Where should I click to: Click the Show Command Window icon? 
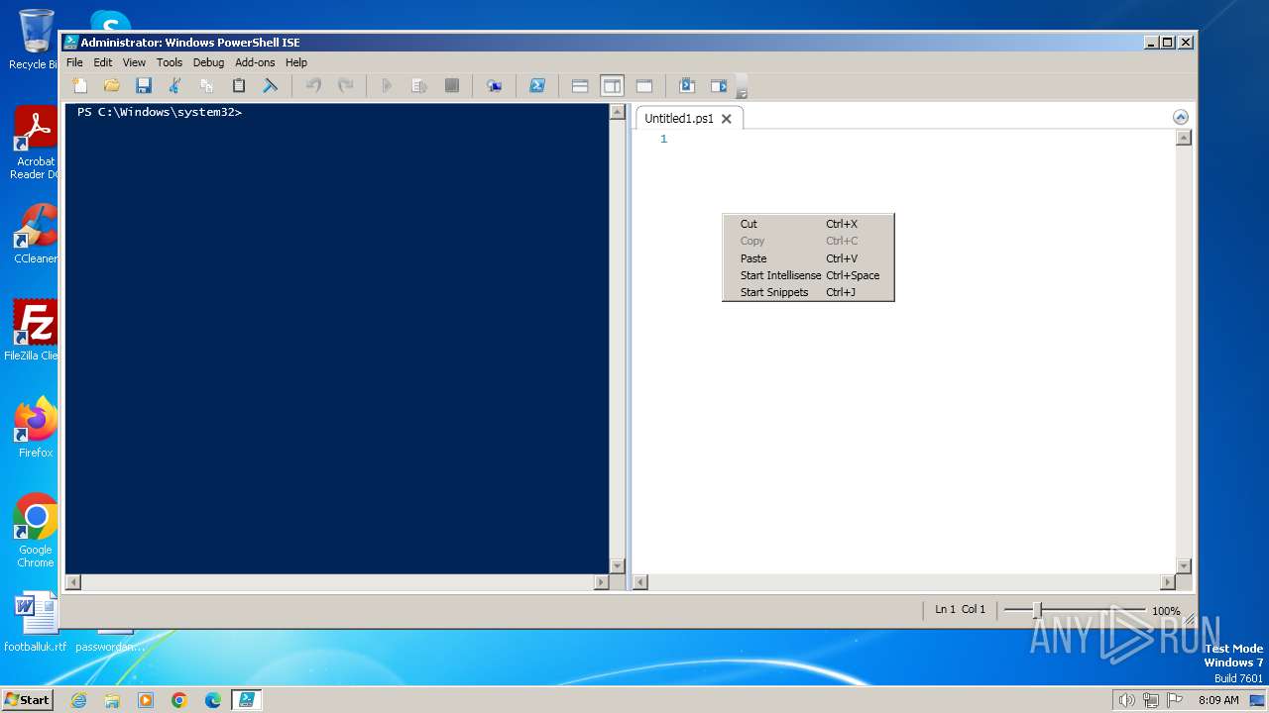(x=686, y=86)
